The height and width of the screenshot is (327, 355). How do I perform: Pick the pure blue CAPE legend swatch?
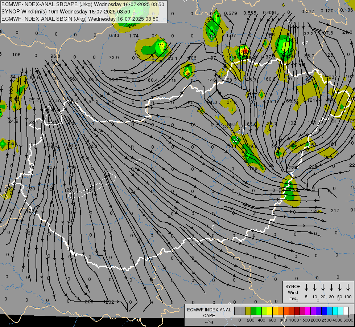click(324, 311)
